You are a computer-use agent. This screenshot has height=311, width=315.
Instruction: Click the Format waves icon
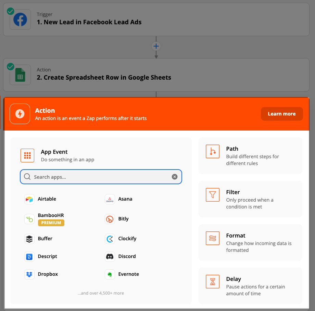(x=213, y=238)
